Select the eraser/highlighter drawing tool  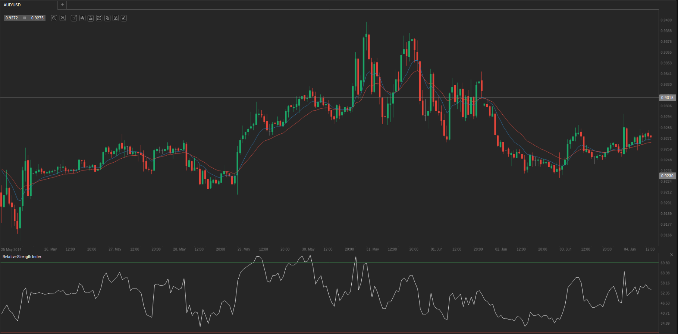coord(124,18)
